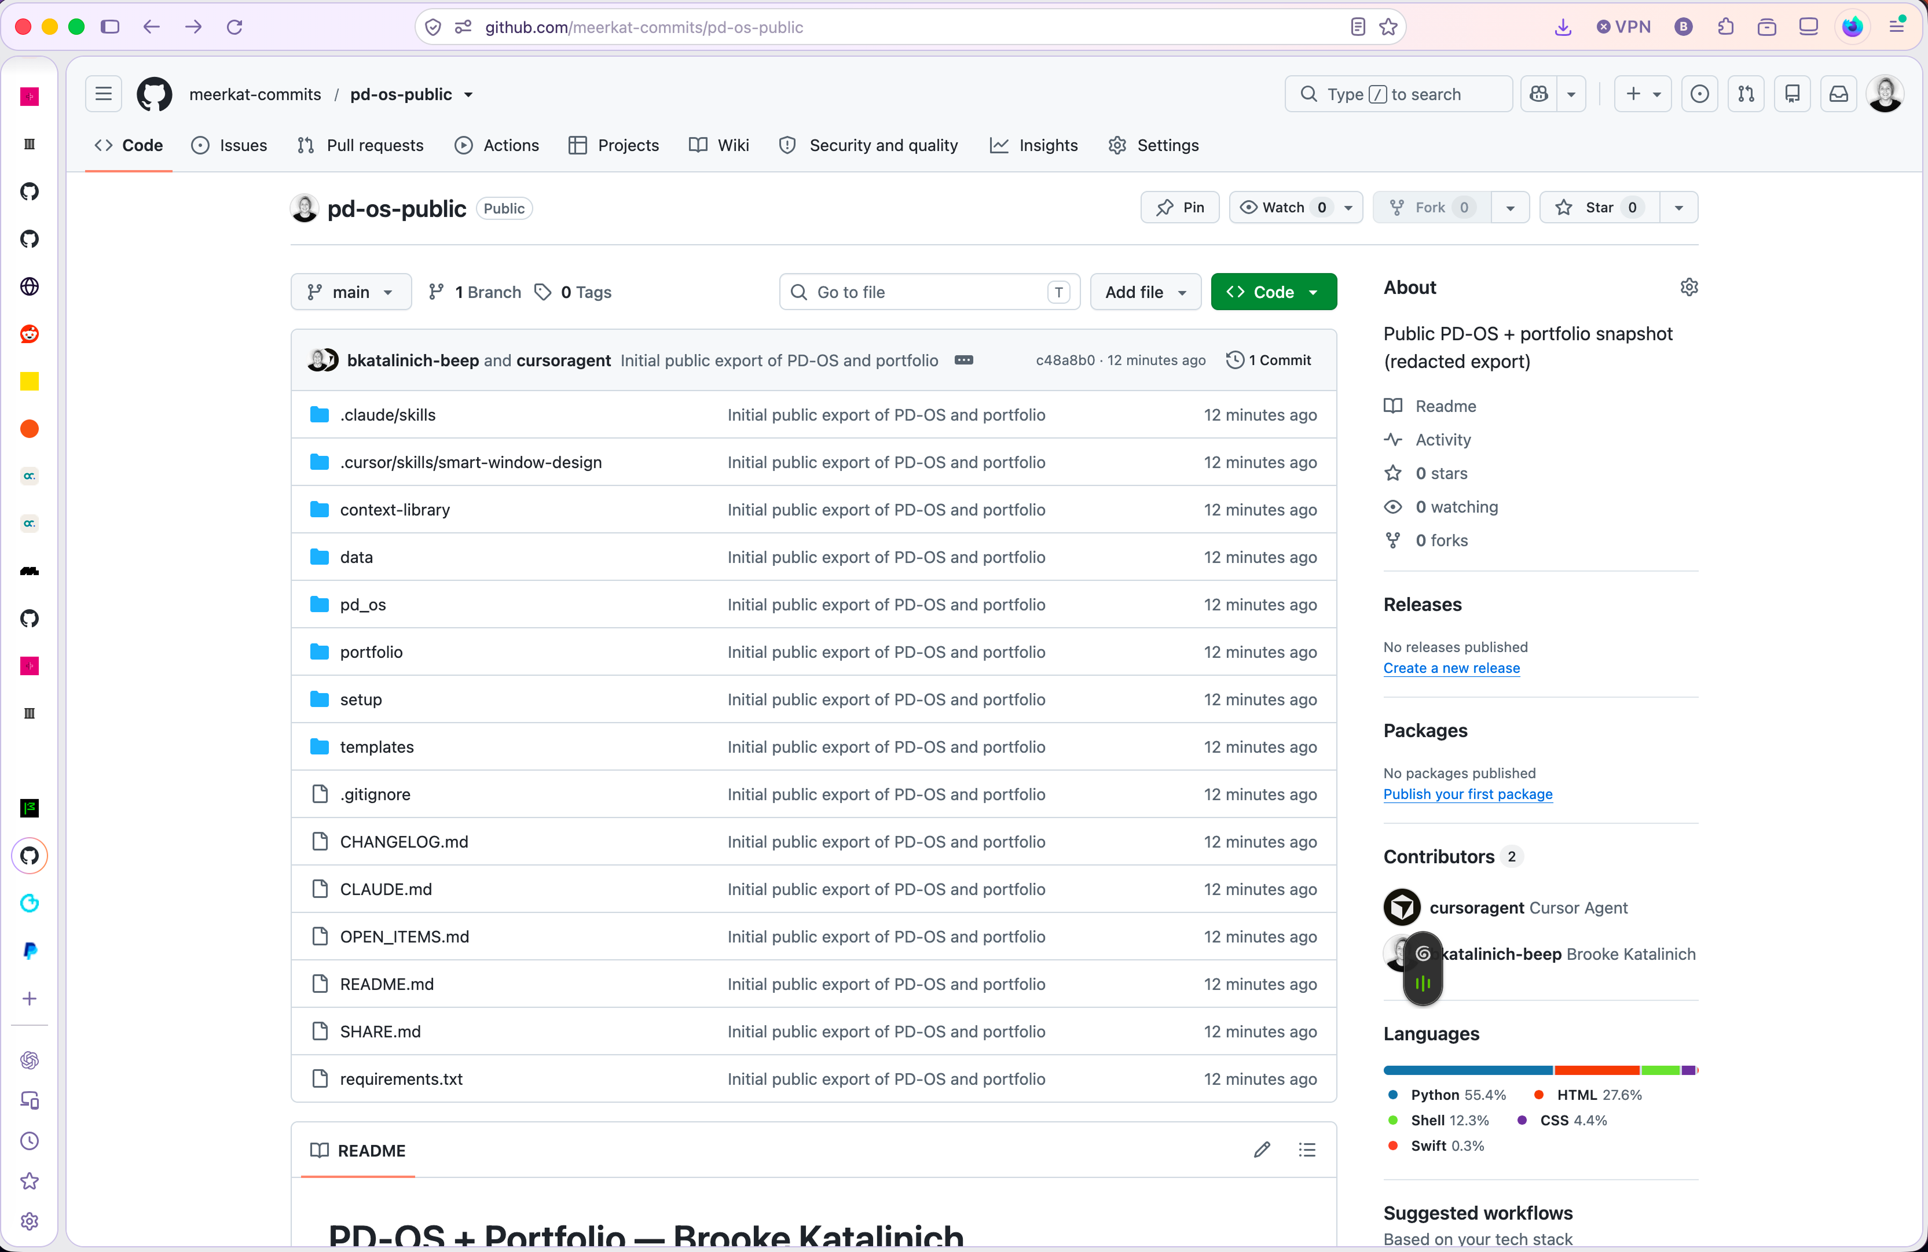Open sidebar history clock icon
The height and width of the screenshot is (1252, 1928).
click(29, 1141)
